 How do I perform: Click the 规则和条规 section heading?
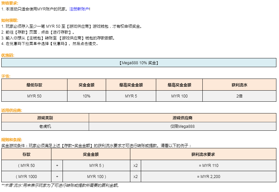[x=12, y=140]
